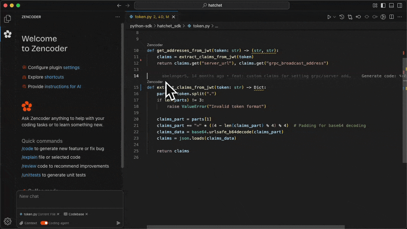Image resolution: width=407 pixels, height=229 pixels.
Task: Click the overview ruler marker near top of editor
Action: pyautogui.click(x=404, y=52)
